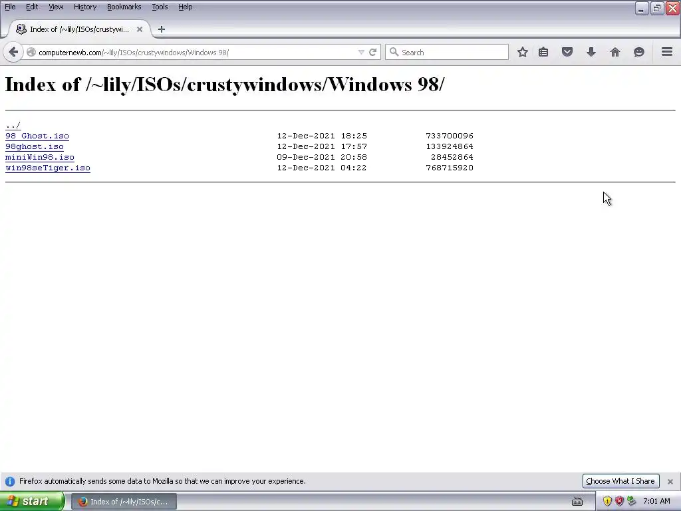Open the Tools menu
Image resolution: width=681 pixels, height=511 pixels.
coord(160,7)
